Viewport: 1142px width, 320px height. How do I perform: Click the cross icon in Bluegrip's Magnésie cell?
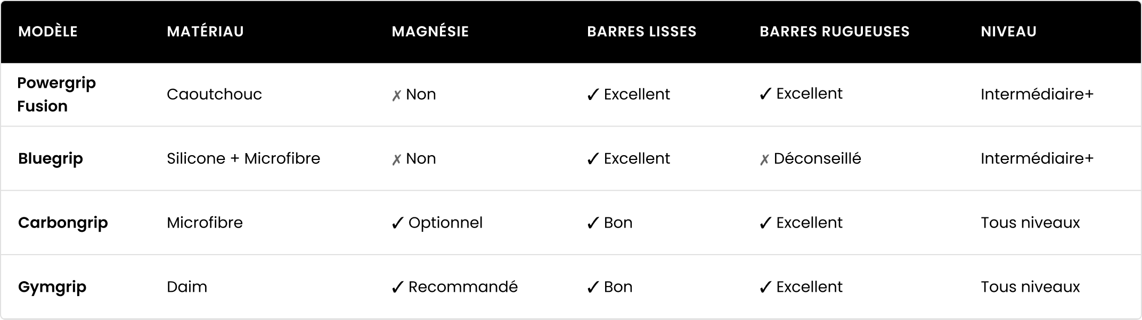[397, 159]
